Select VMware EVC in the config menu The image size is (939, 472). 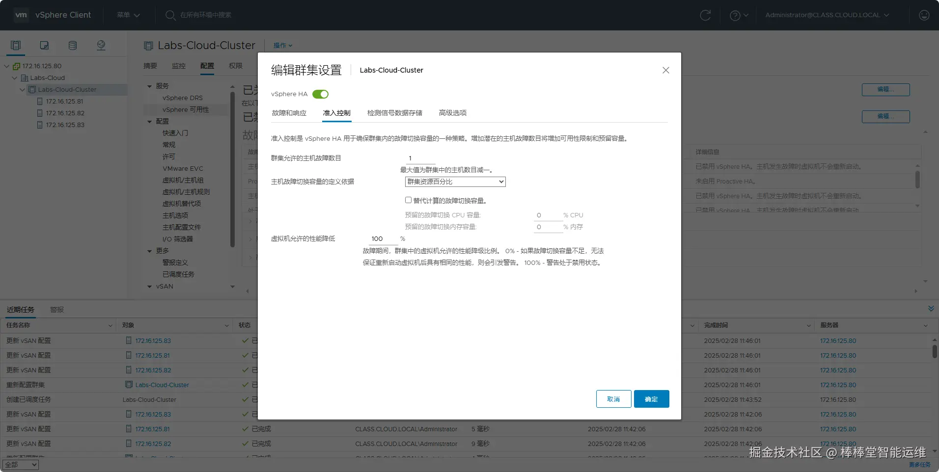coord(183,169)
